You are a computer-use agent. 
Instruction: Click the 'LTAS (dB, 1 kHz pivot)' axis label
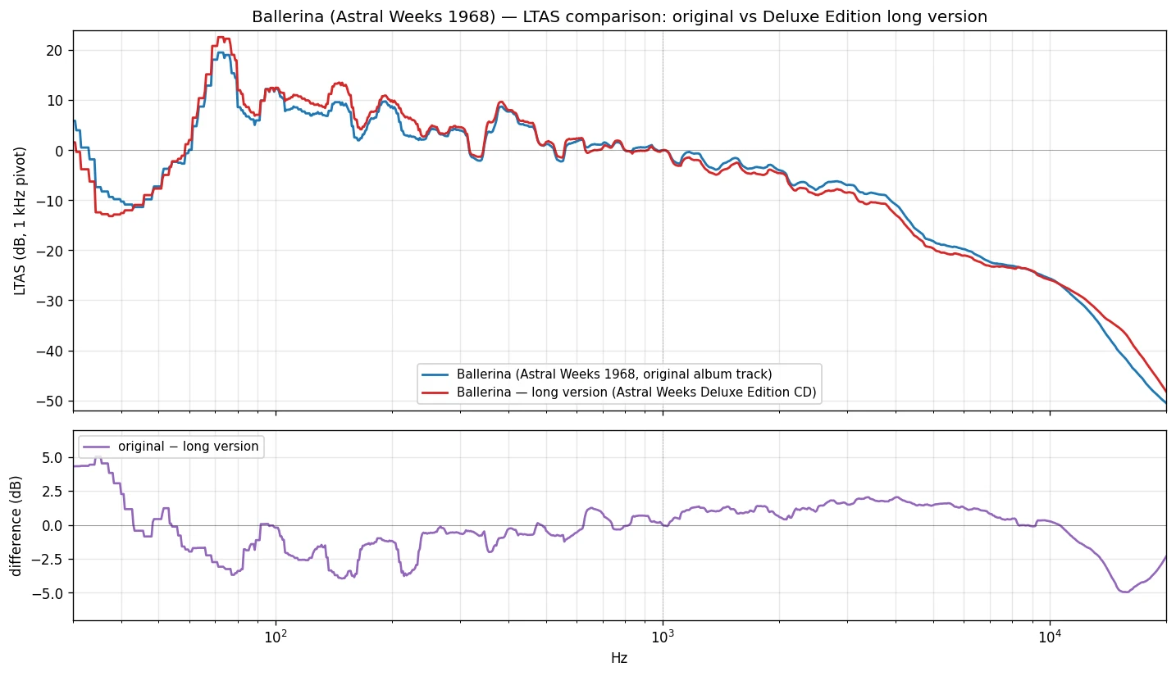20,220
